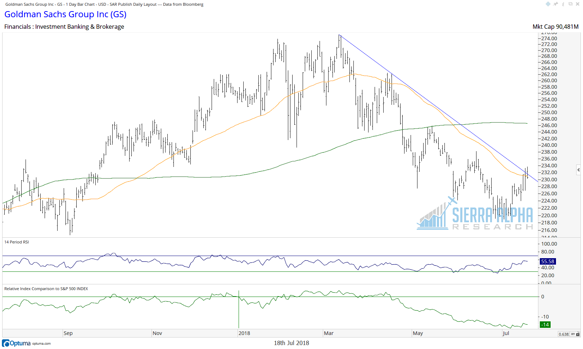The image size is (583, 349).
Task: Click the Goldman Sachs Group Inc (GS) title
Action: 65,14
